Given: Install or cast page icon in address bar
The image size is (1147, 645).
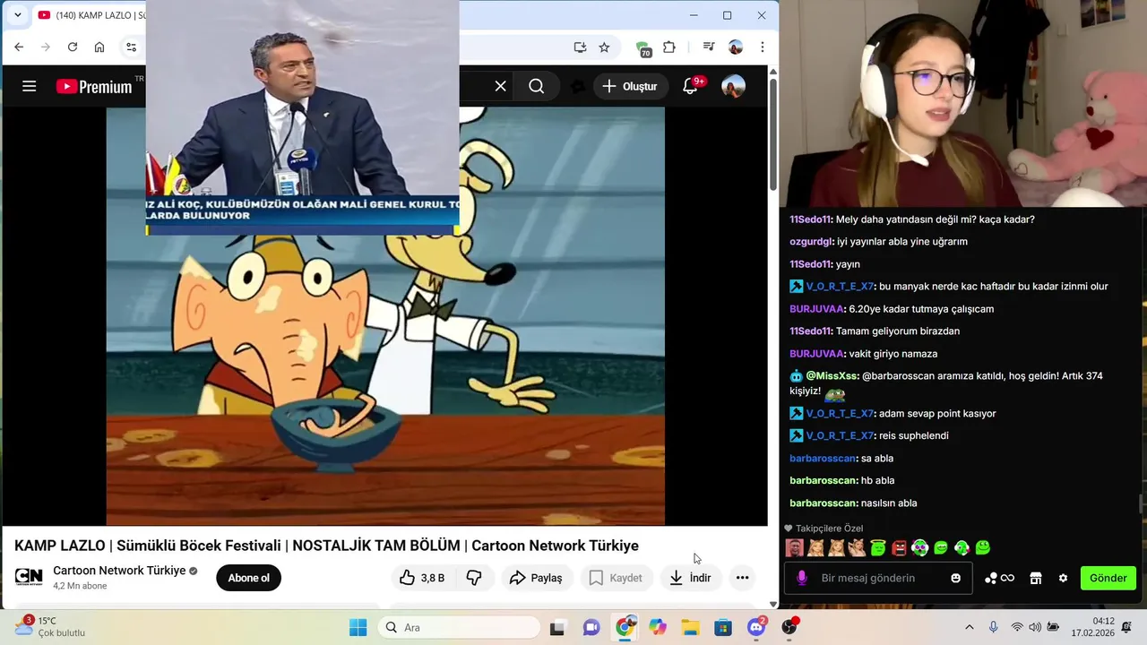Looking at the screenshot, I should [580, 47].
